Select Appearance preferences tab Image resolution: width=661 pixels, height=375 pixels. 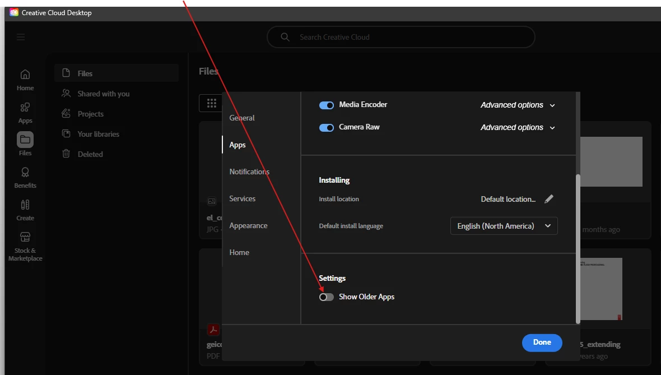[248, 226]
